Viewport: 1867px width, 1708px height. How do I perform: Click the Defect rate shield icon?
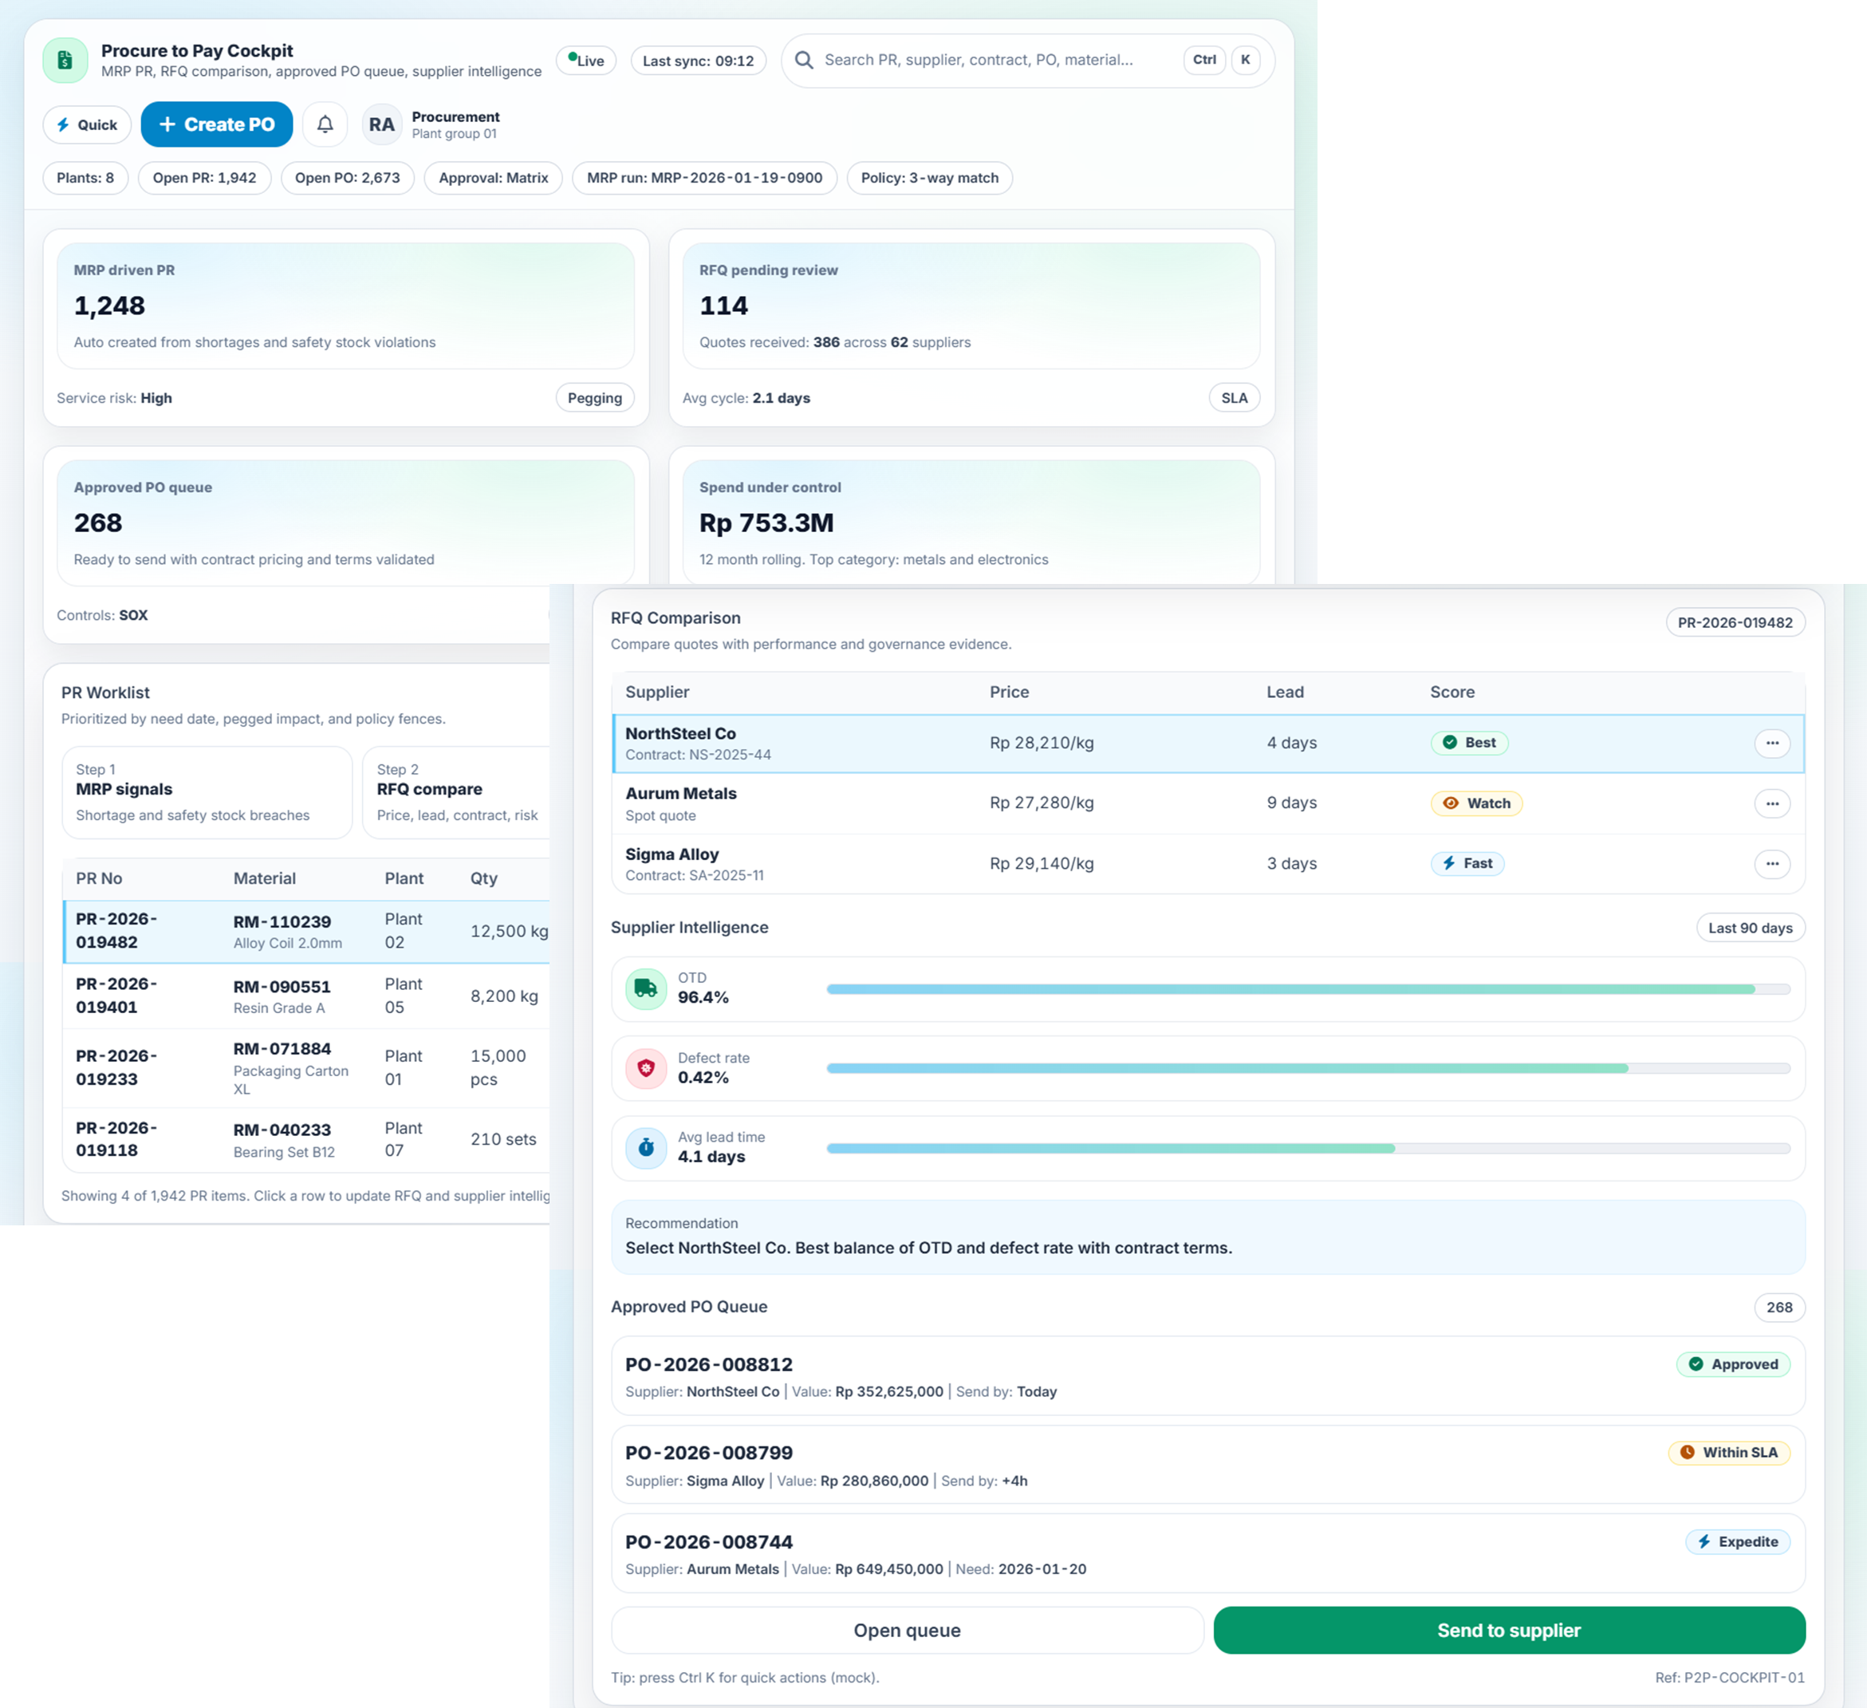coord(645,1068)
